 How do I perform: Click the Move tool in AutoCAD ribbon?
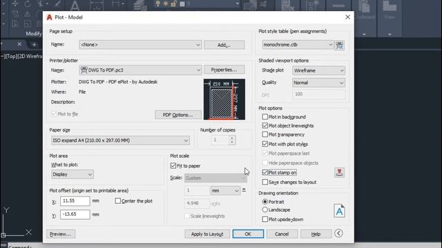point(15,3)
